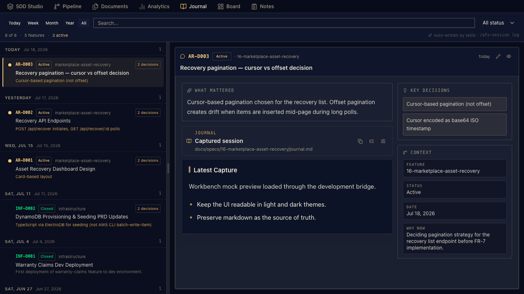This screenshot has height=294, width=524.
Task: Expand the SAT, JUN 27 group header
Action: 83,289
